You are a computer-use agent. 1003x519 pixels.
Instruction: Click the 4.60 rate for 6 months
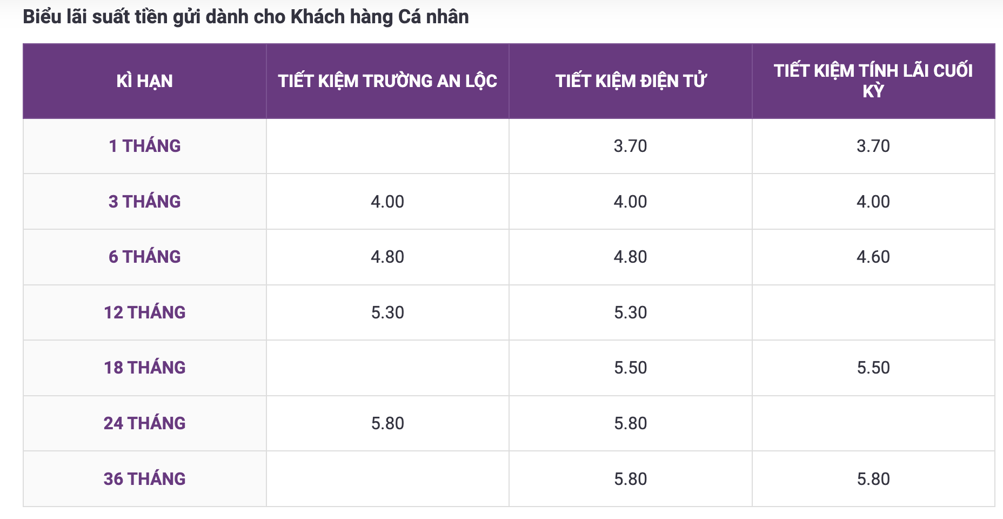coord(873,257)
